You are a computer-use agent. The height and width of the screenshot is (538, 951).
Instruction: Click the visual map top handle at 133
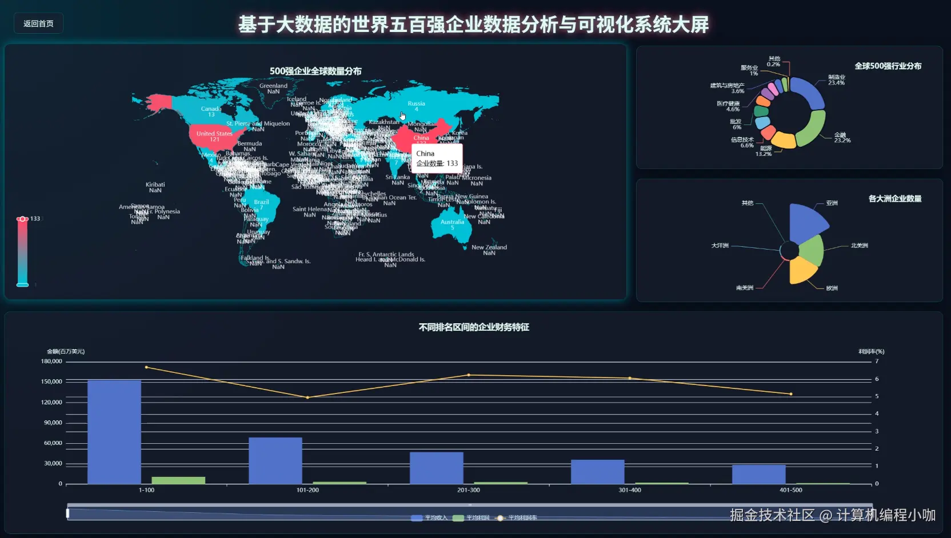tap(22, 219)
